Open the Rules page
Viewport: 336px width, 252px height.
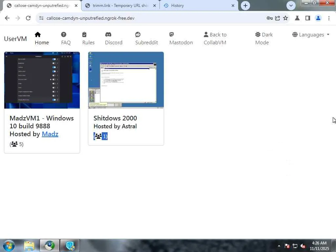tap(88, 39)
